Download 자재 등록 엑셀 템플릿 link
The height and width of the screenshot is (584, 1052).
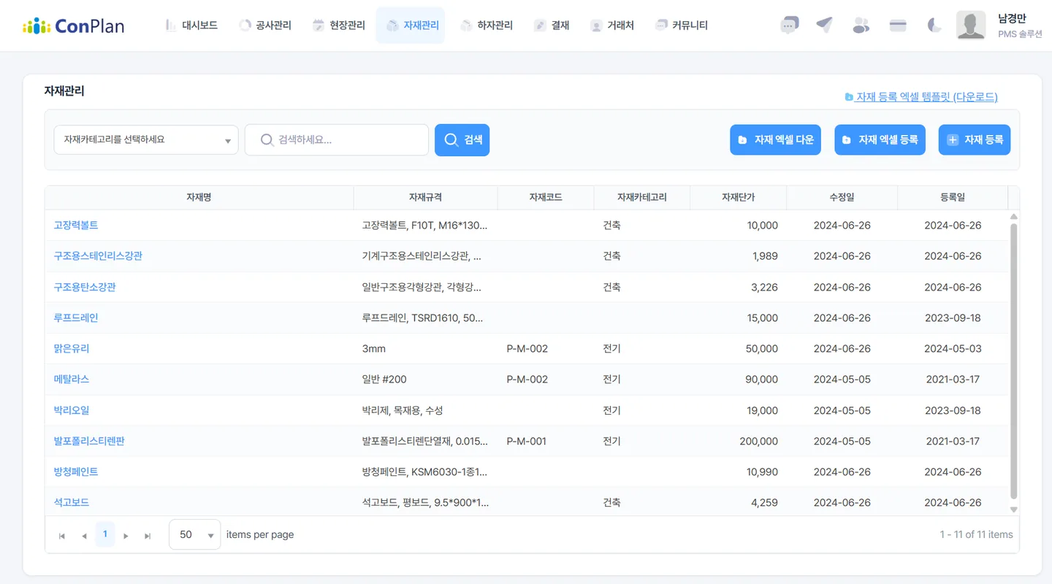[921, 96]
